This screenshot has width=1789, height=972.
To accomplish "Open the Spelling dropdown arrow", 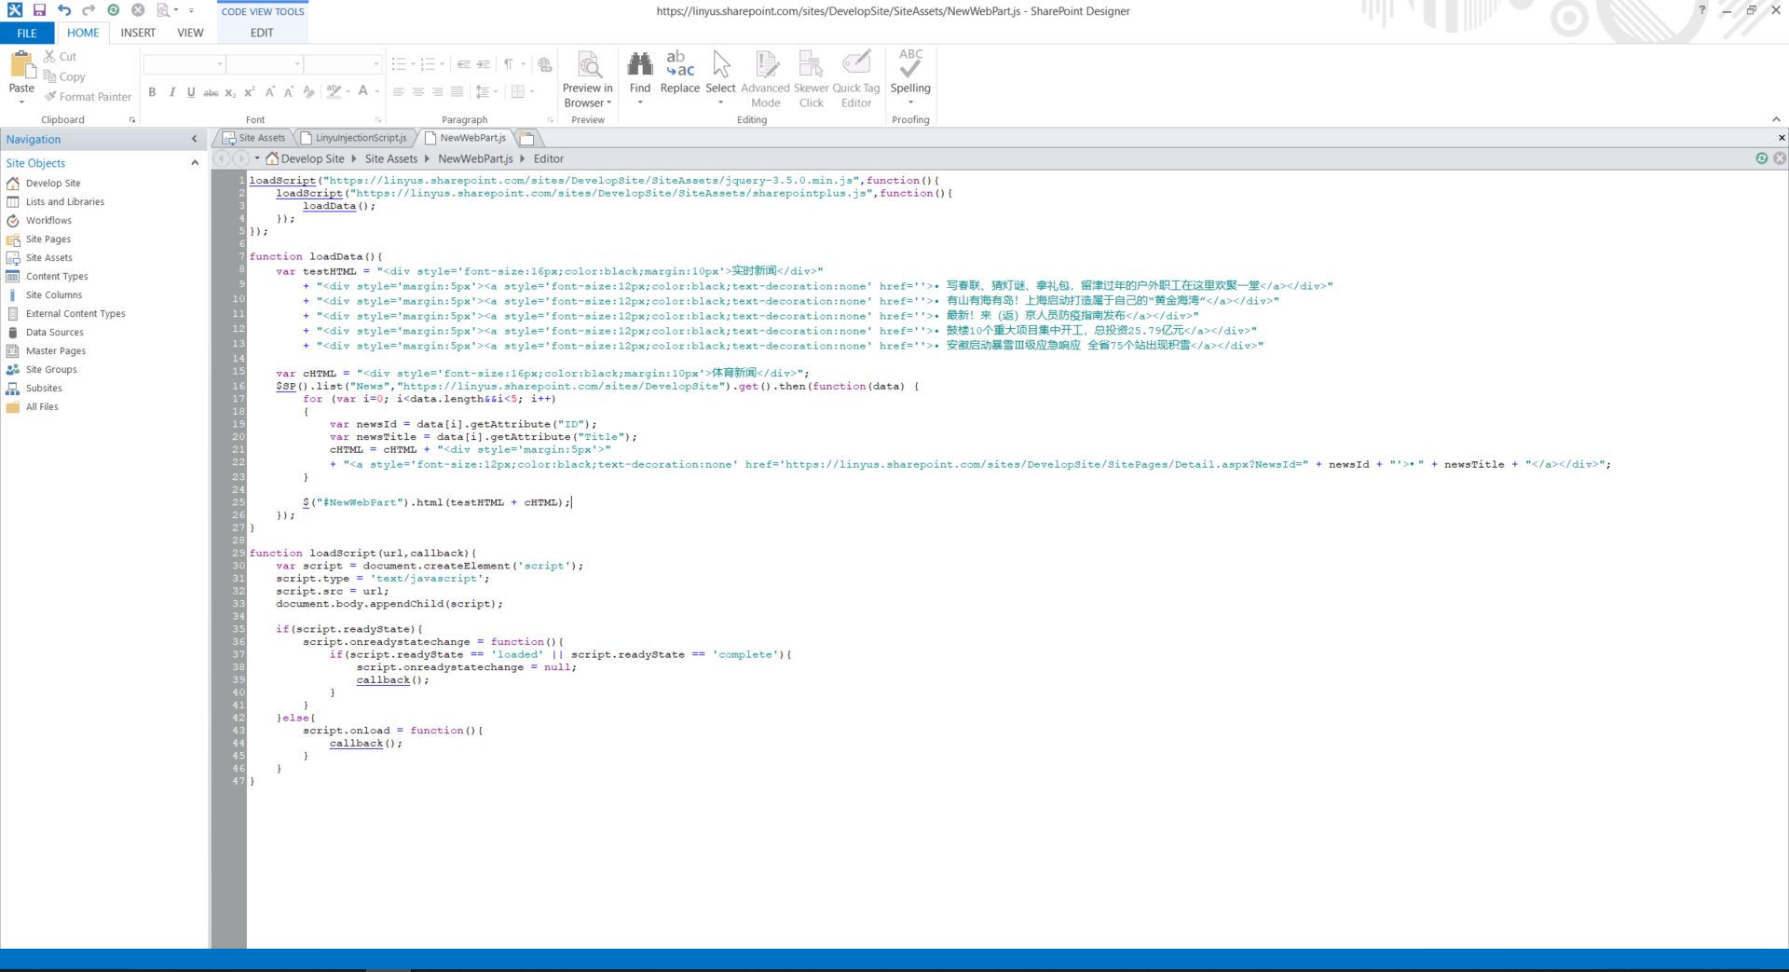I will [x=910, y=102].
